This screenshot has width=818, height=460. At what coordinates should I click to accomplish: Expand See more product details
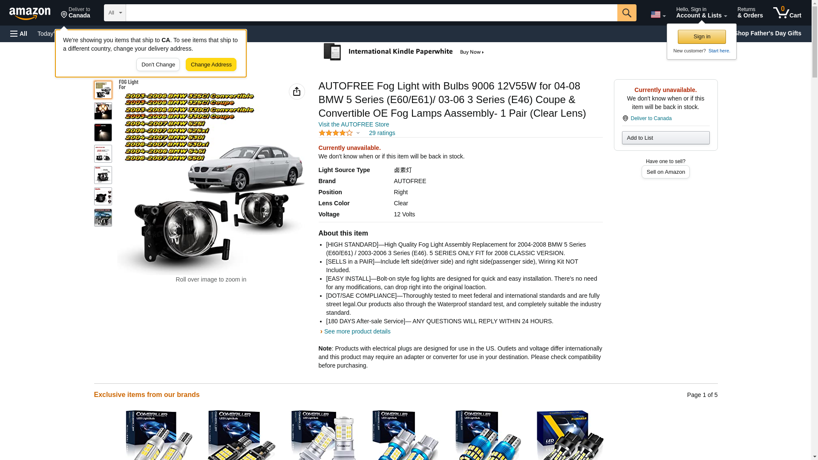point(357,331)
